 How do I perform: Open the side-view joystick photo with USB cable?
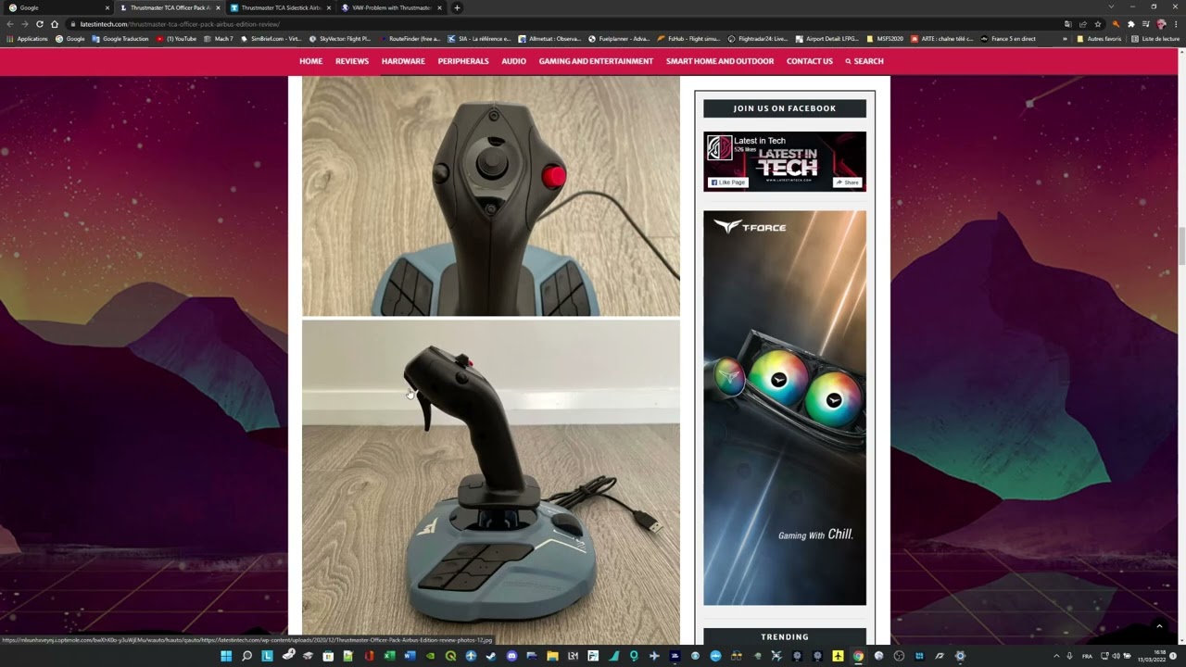click(x=491, y=482)
